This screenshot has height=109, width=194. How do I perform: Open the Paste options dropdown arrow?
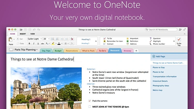pos(14,39)
